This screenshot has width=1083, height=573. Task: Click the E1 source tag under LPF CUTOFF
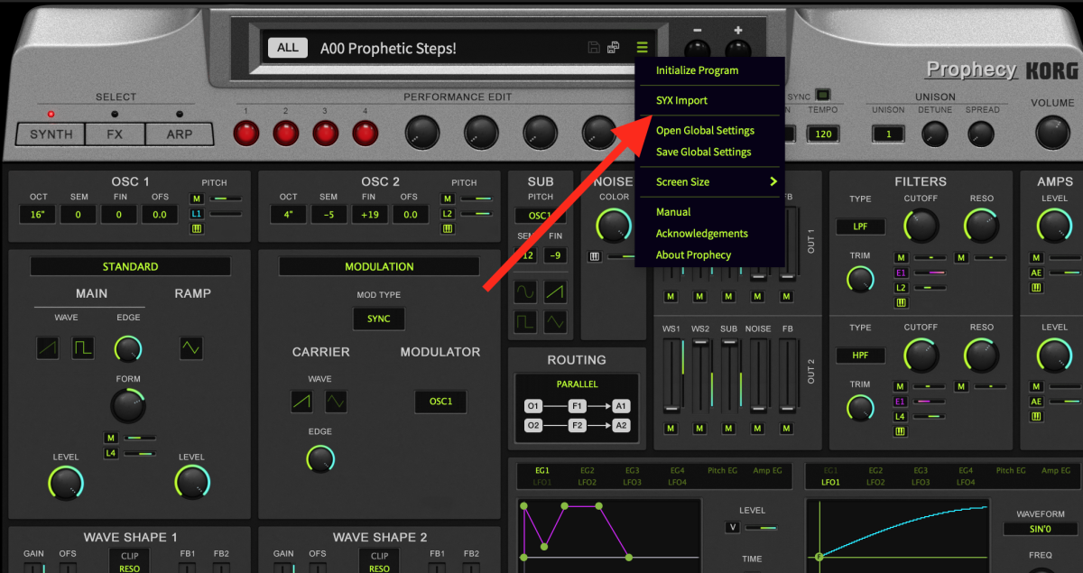pyautogui.click(x=901, y=273)
